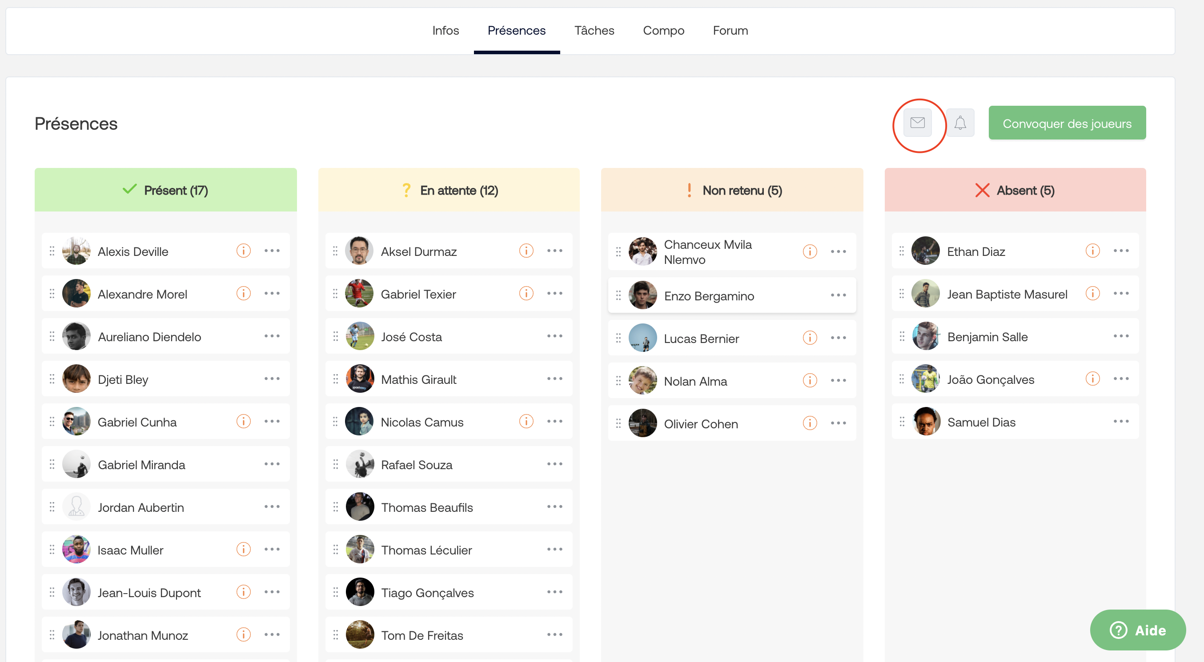This screenshot has width=1204, height=662.
Task: Click the name Tom De Freitas
Action: coord(422,635)
